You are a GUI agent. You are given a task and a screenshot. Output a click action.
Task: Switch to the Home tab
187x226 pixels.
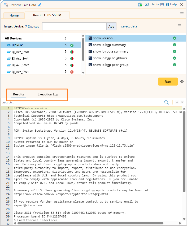click(x=14, y=15)
